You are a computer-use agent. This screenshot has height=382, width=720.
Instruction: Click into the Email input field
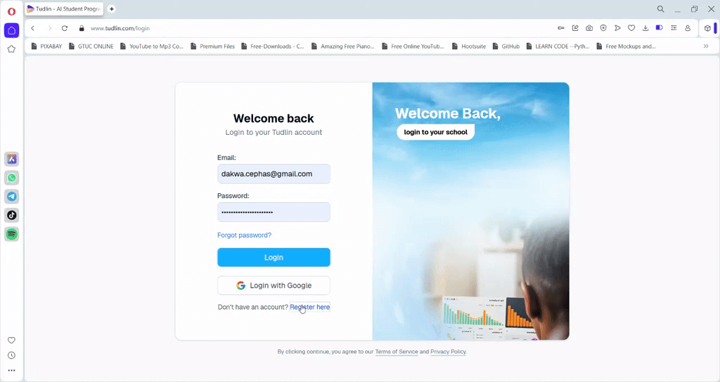274,174
